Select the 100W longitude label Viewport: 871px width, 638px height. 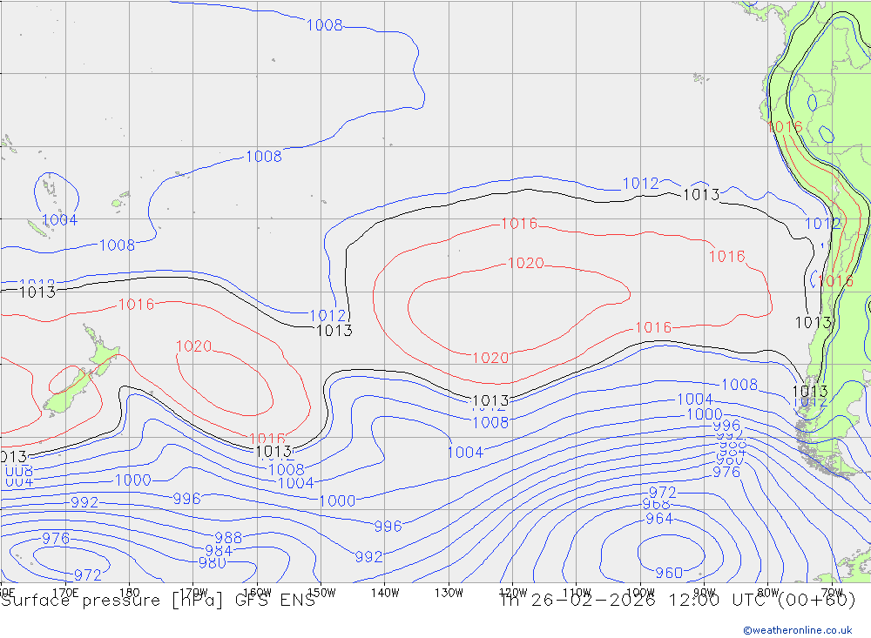tap(640, 593)
